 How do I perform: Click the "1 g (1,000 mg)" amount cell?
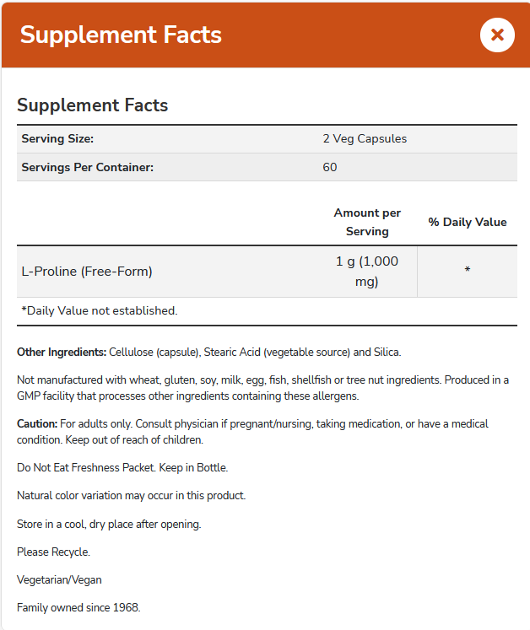[x=367, y=272]
